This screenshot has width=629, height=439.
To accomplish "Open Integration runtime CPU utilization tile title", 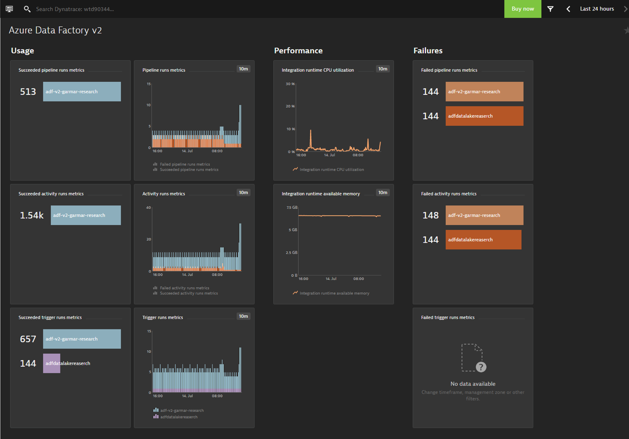I will (318, 70).
